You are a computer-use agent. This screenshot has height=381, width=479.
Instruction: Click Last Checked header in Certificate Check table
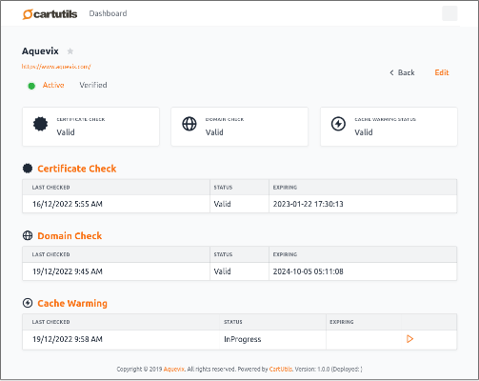click(x=50, y=188)
